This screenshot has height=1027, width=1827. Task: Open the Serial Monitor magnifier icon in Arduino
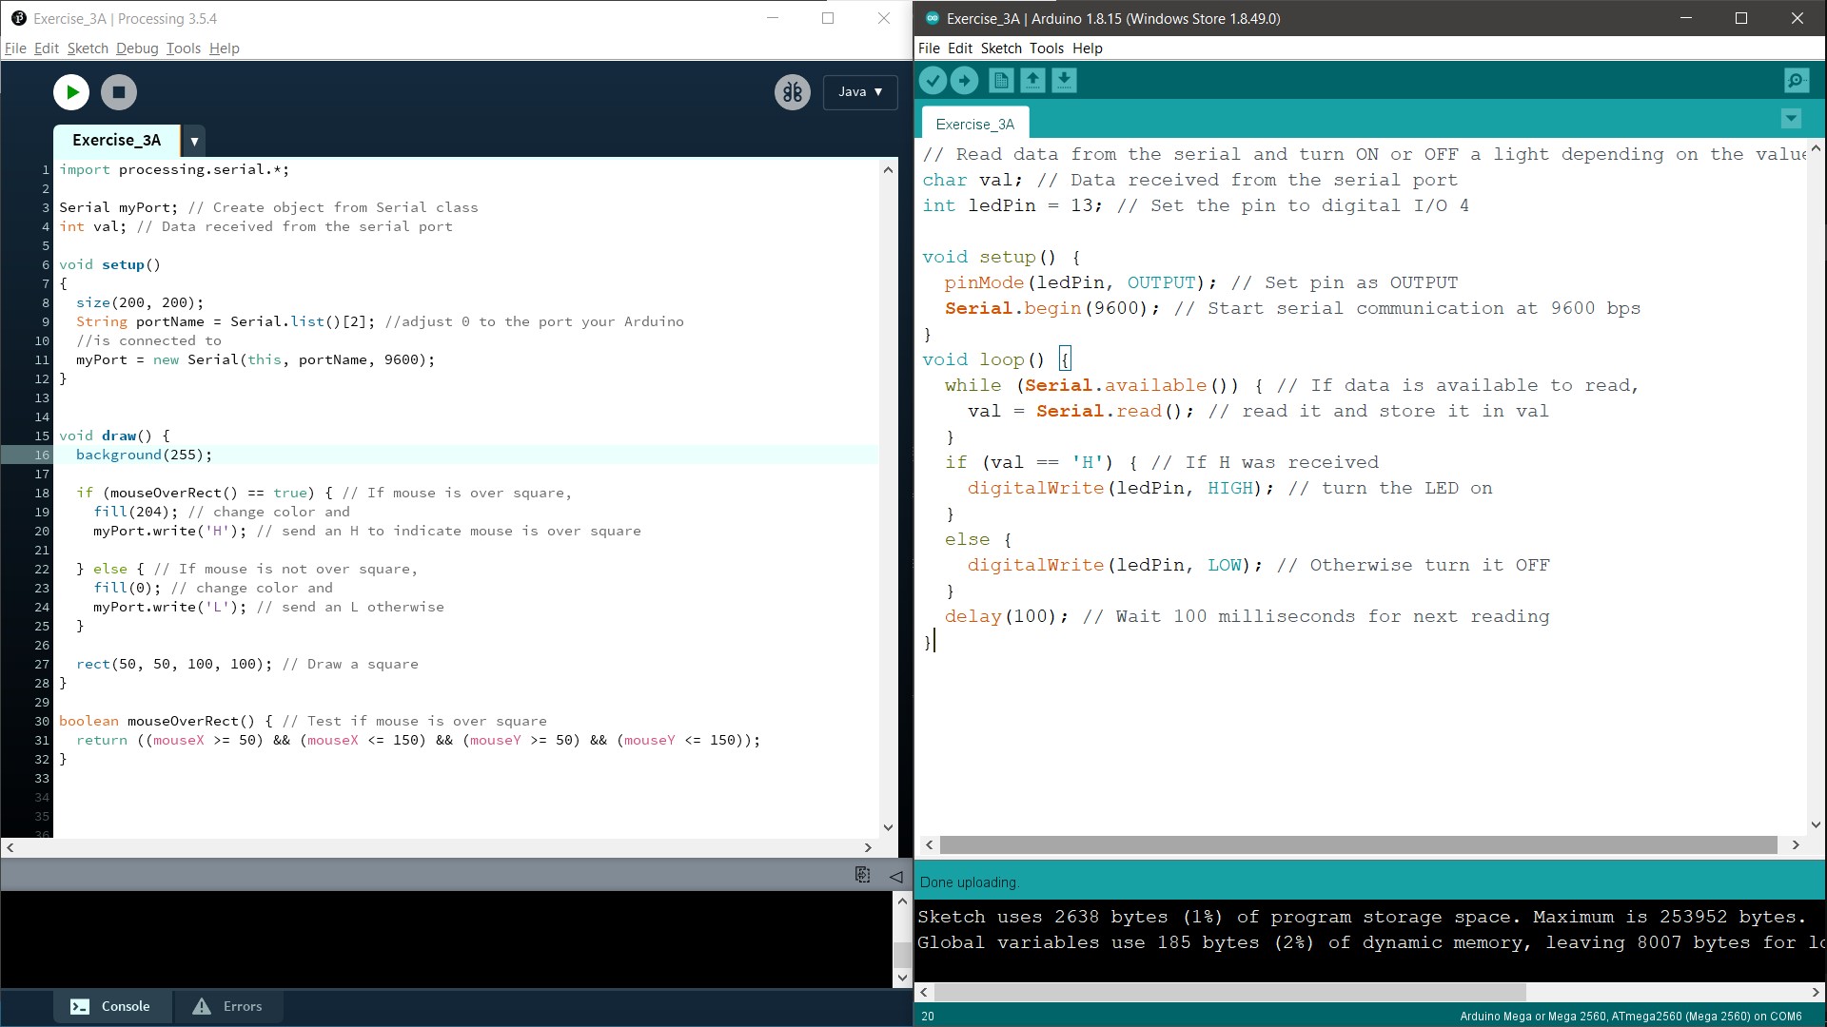coord(1797,81)
